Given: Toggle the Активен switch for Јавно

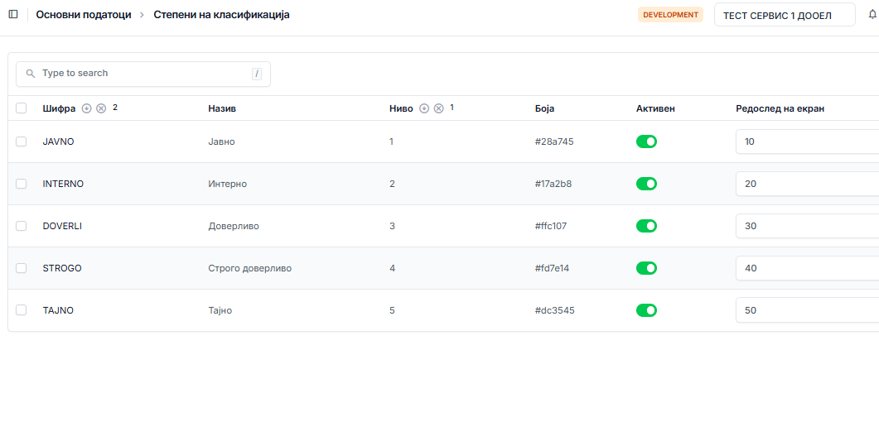Looking at the screenshot, I should 646,141.
